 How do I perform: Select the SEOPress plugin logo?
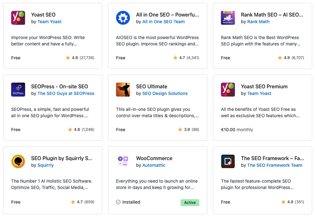(x=18, y=90)
